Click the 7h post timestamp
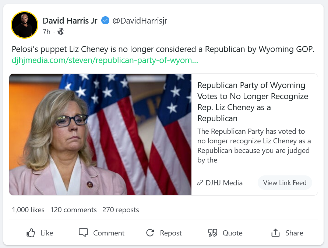328x248 pixels. coord(46,32)
